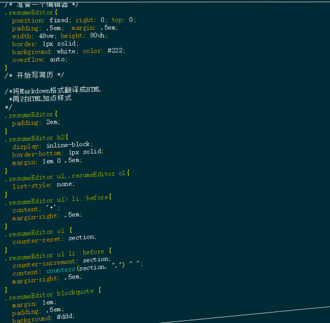This screenshot has height=323, width=330.
Task: Click the comment '/* 开始写简历 */'
Action: [x=34, y=75]
